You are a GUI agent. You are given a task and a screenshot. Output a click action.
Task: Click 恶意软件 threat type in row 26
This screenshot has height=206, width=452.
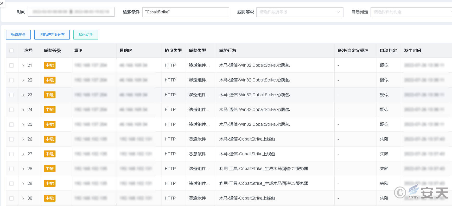click(x=198, y=139)
